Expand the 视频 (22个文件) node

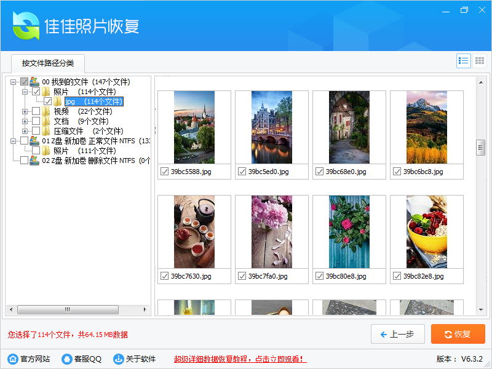25,111
